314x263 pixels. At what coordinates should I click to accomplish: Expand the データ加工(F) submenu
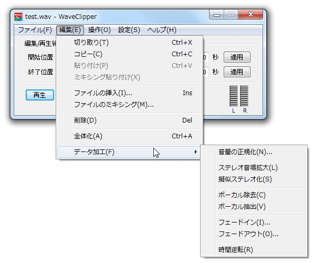(129, 152)
